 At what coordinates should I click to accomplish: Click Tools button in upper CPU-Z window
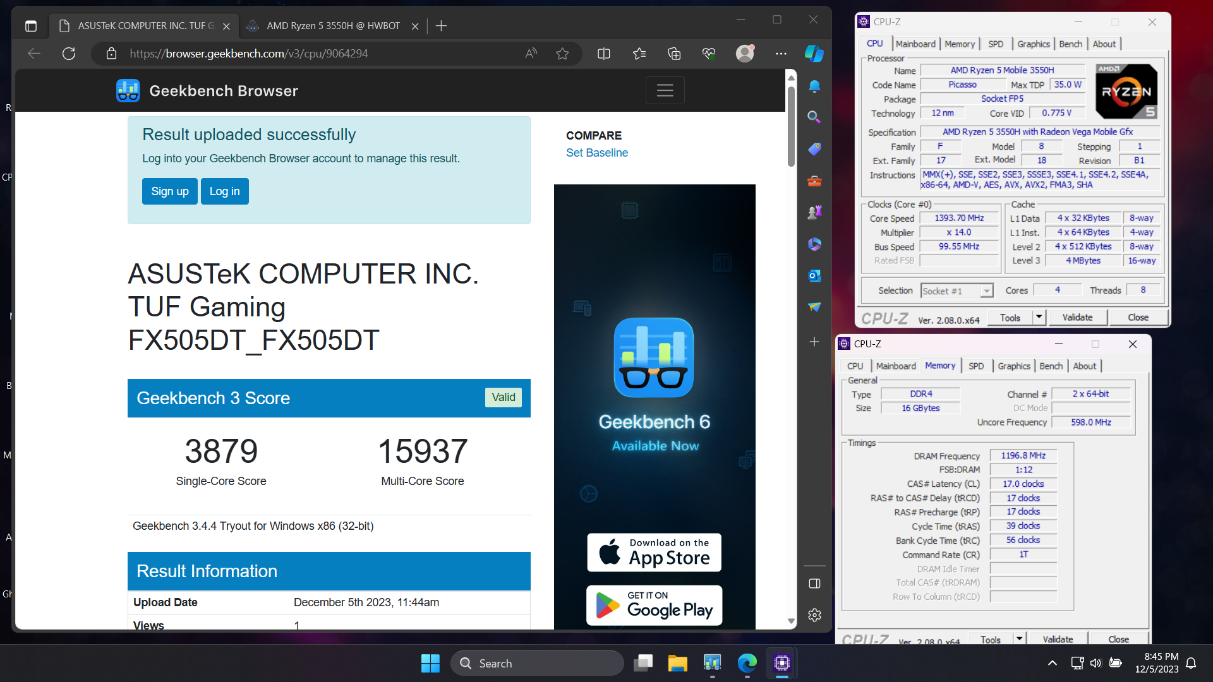(x=1010, y=317)
